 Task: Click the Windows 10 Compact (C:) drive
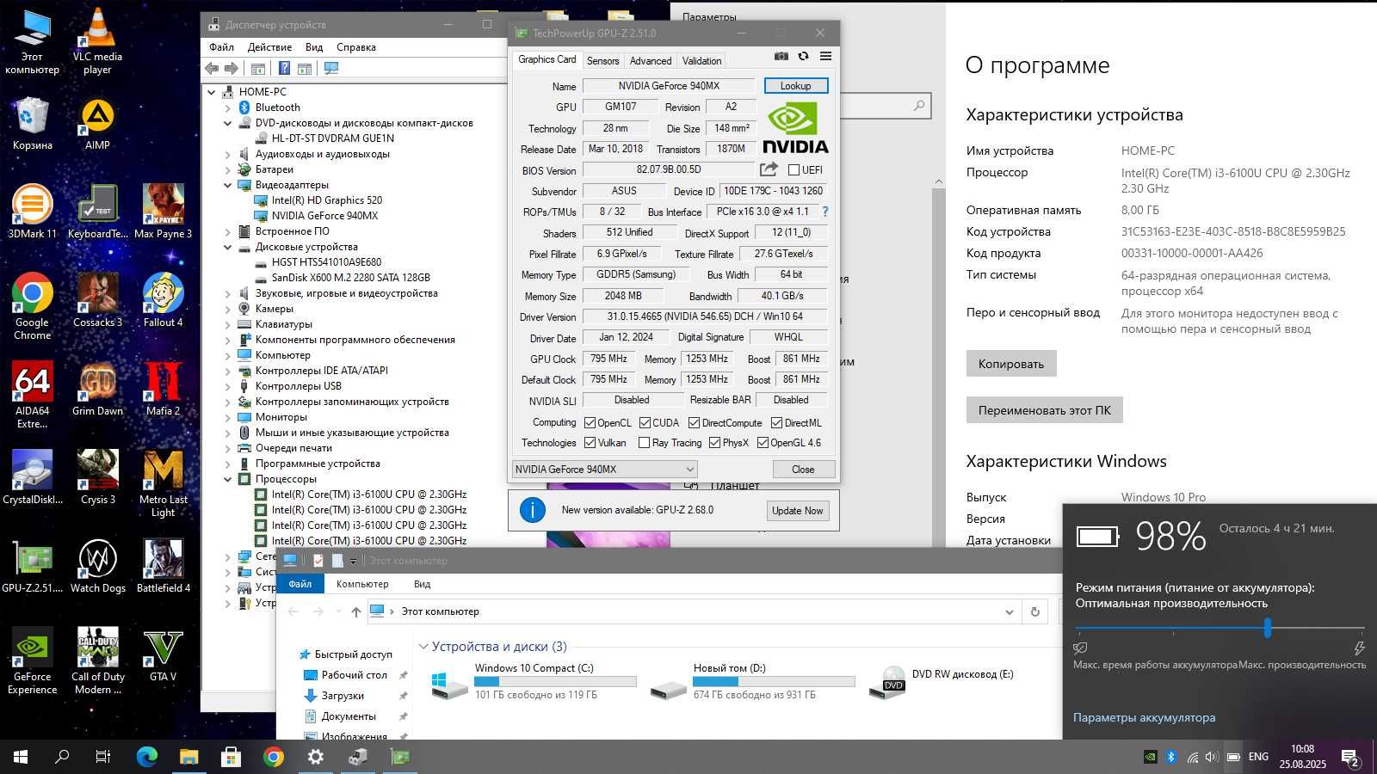click(x=533, y=680)
